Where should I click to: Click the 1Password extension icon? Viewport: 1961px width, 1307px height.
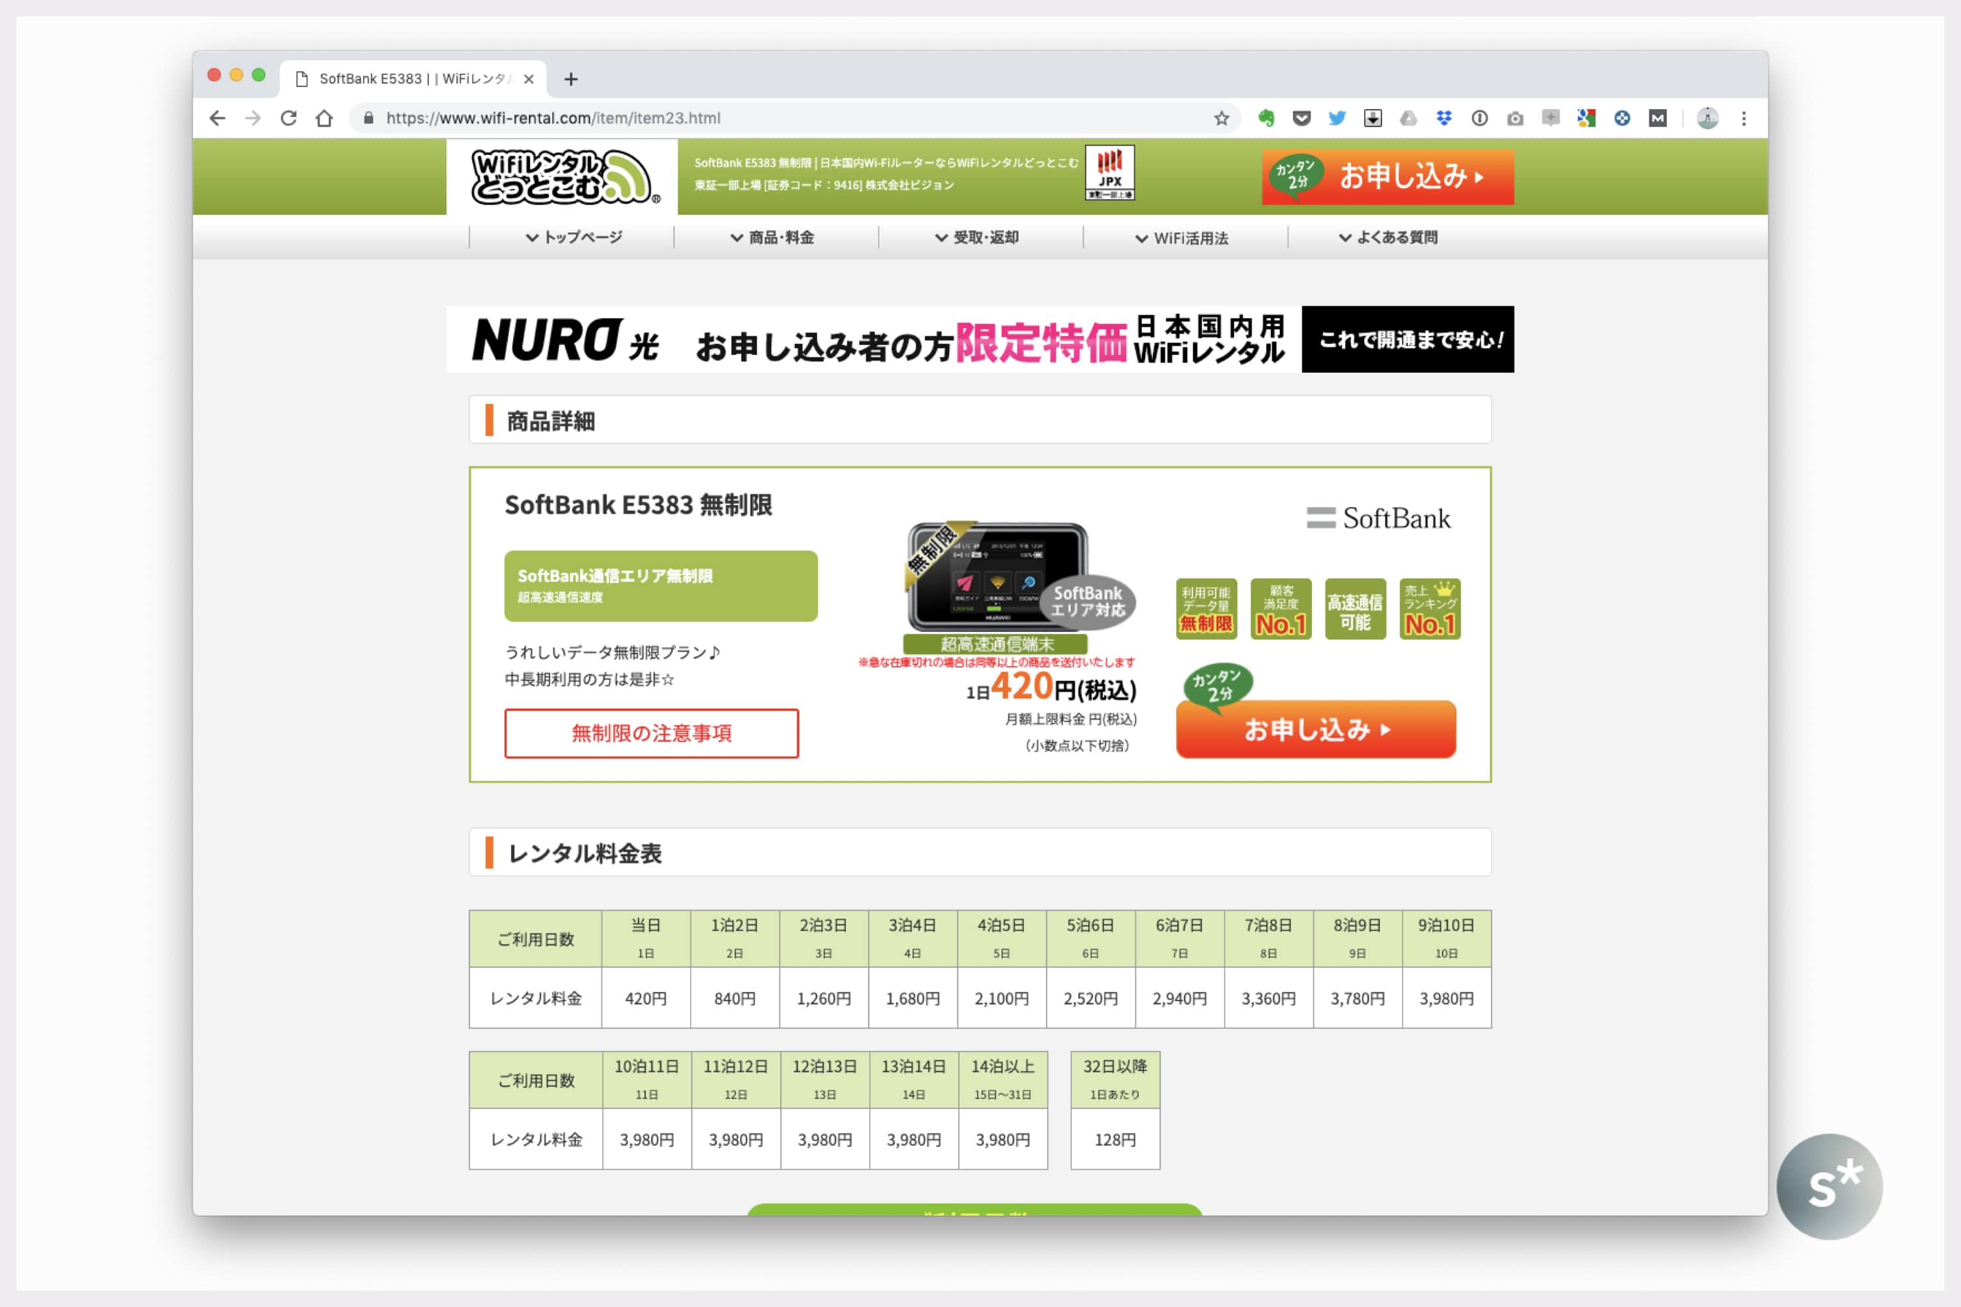tap(1480, 118)
